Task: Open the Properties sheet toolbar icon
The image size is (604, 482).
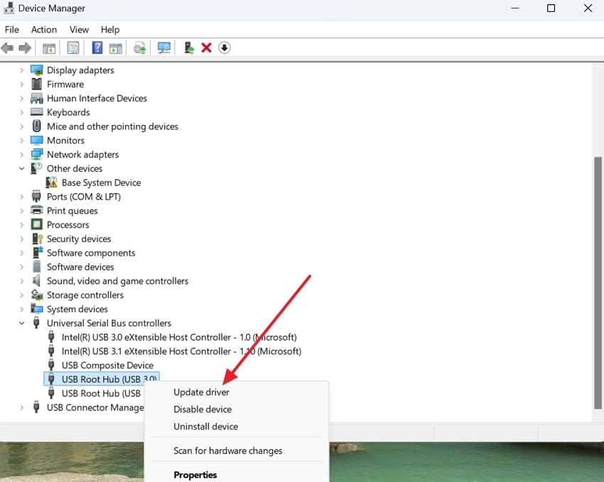Action: pos(72,48)
